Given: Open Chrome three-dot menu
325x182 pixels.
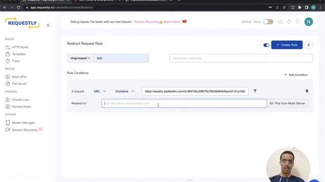Looking at the screenshot, I should tap(320, 8).
